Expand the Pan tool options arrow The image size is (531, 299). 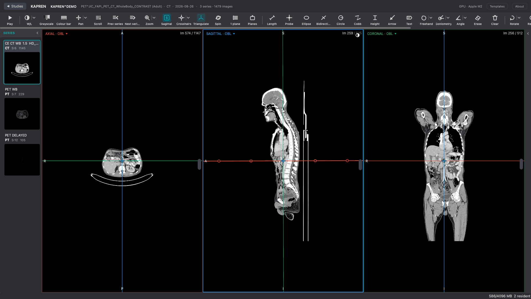point(85,18)
